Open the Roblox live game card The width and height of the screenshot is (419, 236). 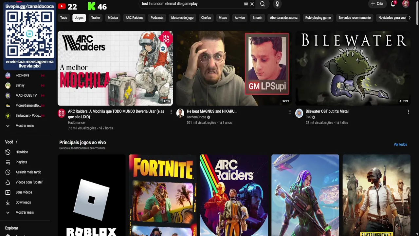(92, 195)
